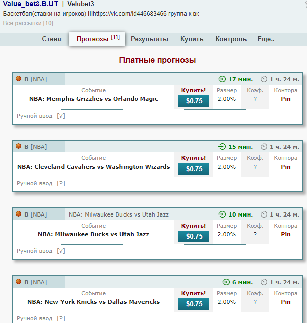The height and width of the screenshot is (323, 307).
Task: Click basketball icon in Milwaukee Bucks card
Action: [x=19, y=213]
